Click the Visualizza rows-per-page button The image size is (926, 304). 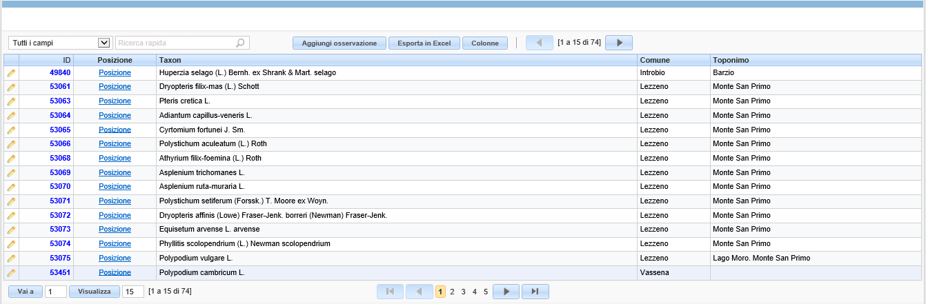click(x=95, y=292)
